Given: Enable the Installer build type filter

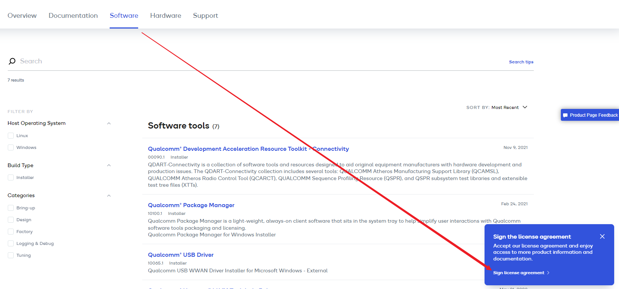Looking at the screenshot, I should 11,177.
